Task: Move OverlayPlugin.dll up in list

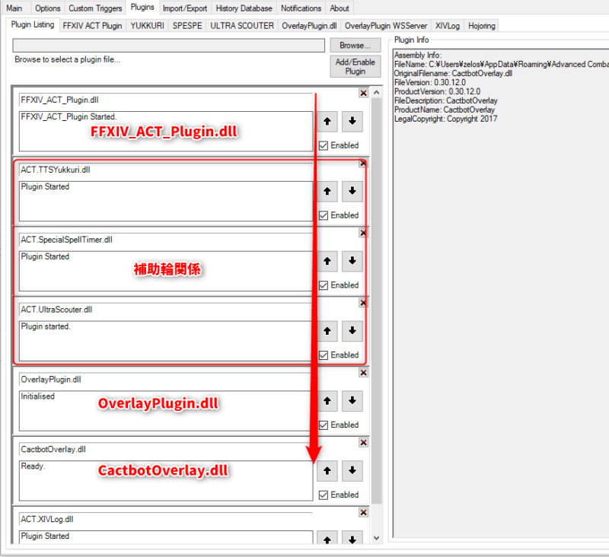Action: (327, 400)
